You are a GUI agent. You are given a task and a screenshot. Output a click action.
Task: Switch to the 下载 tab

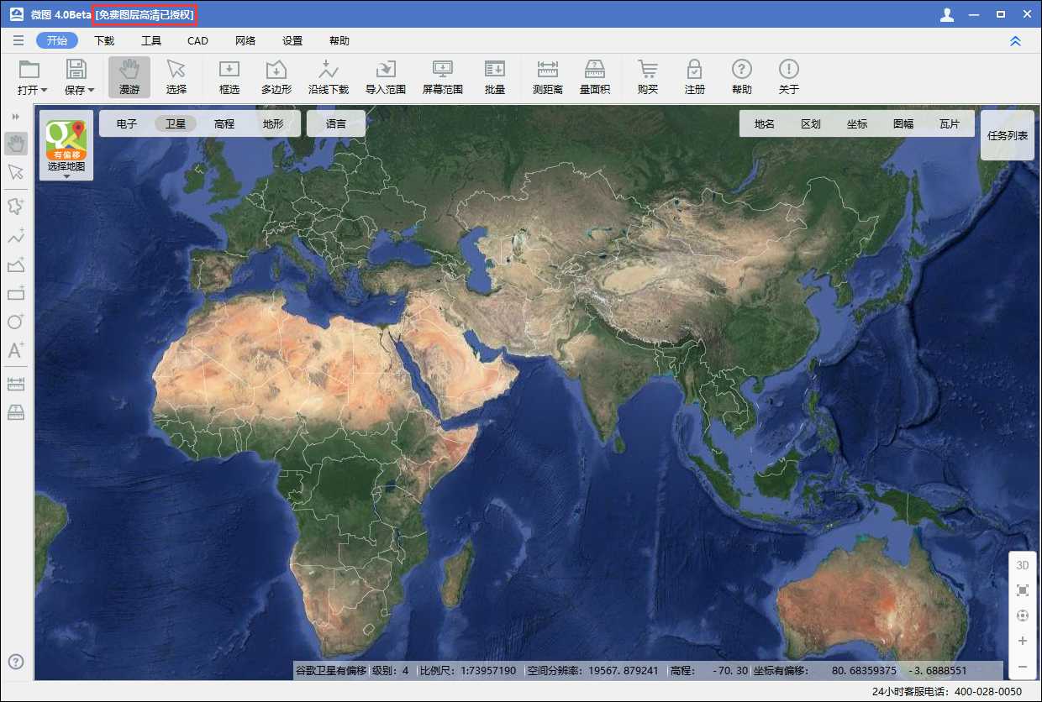point(104,40)
